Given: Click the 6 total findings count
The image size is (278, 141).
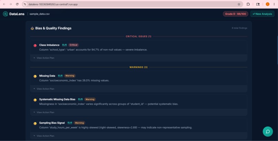Looking at the screenshot, I should coord(239,28).
